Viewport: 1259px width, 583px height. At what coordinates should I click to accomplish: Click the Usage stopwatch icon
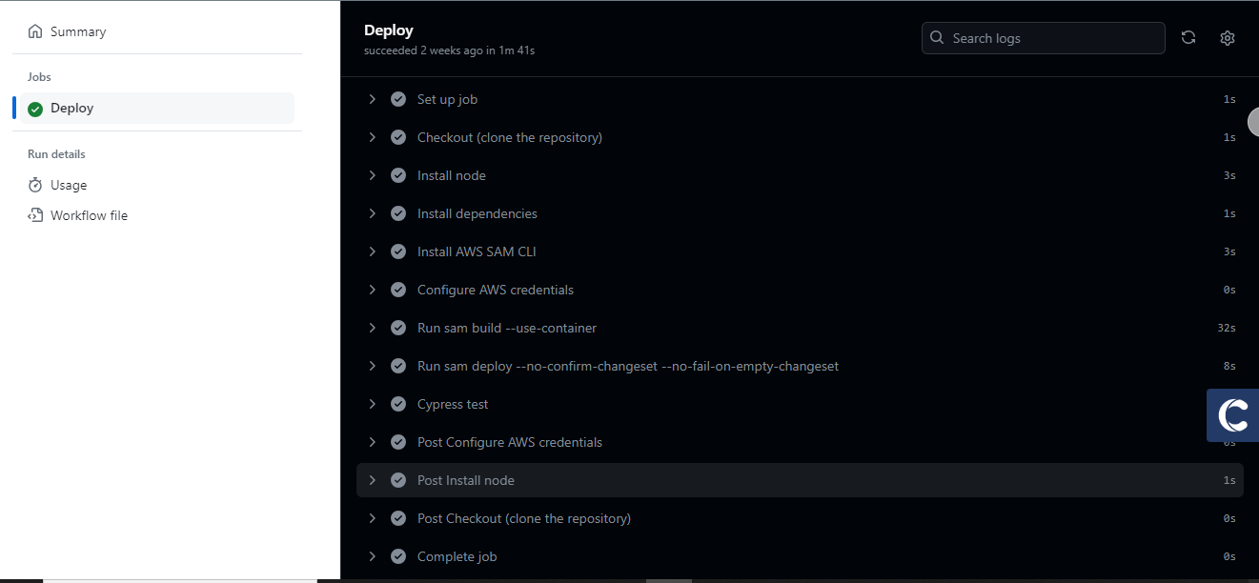coord(35,185)
